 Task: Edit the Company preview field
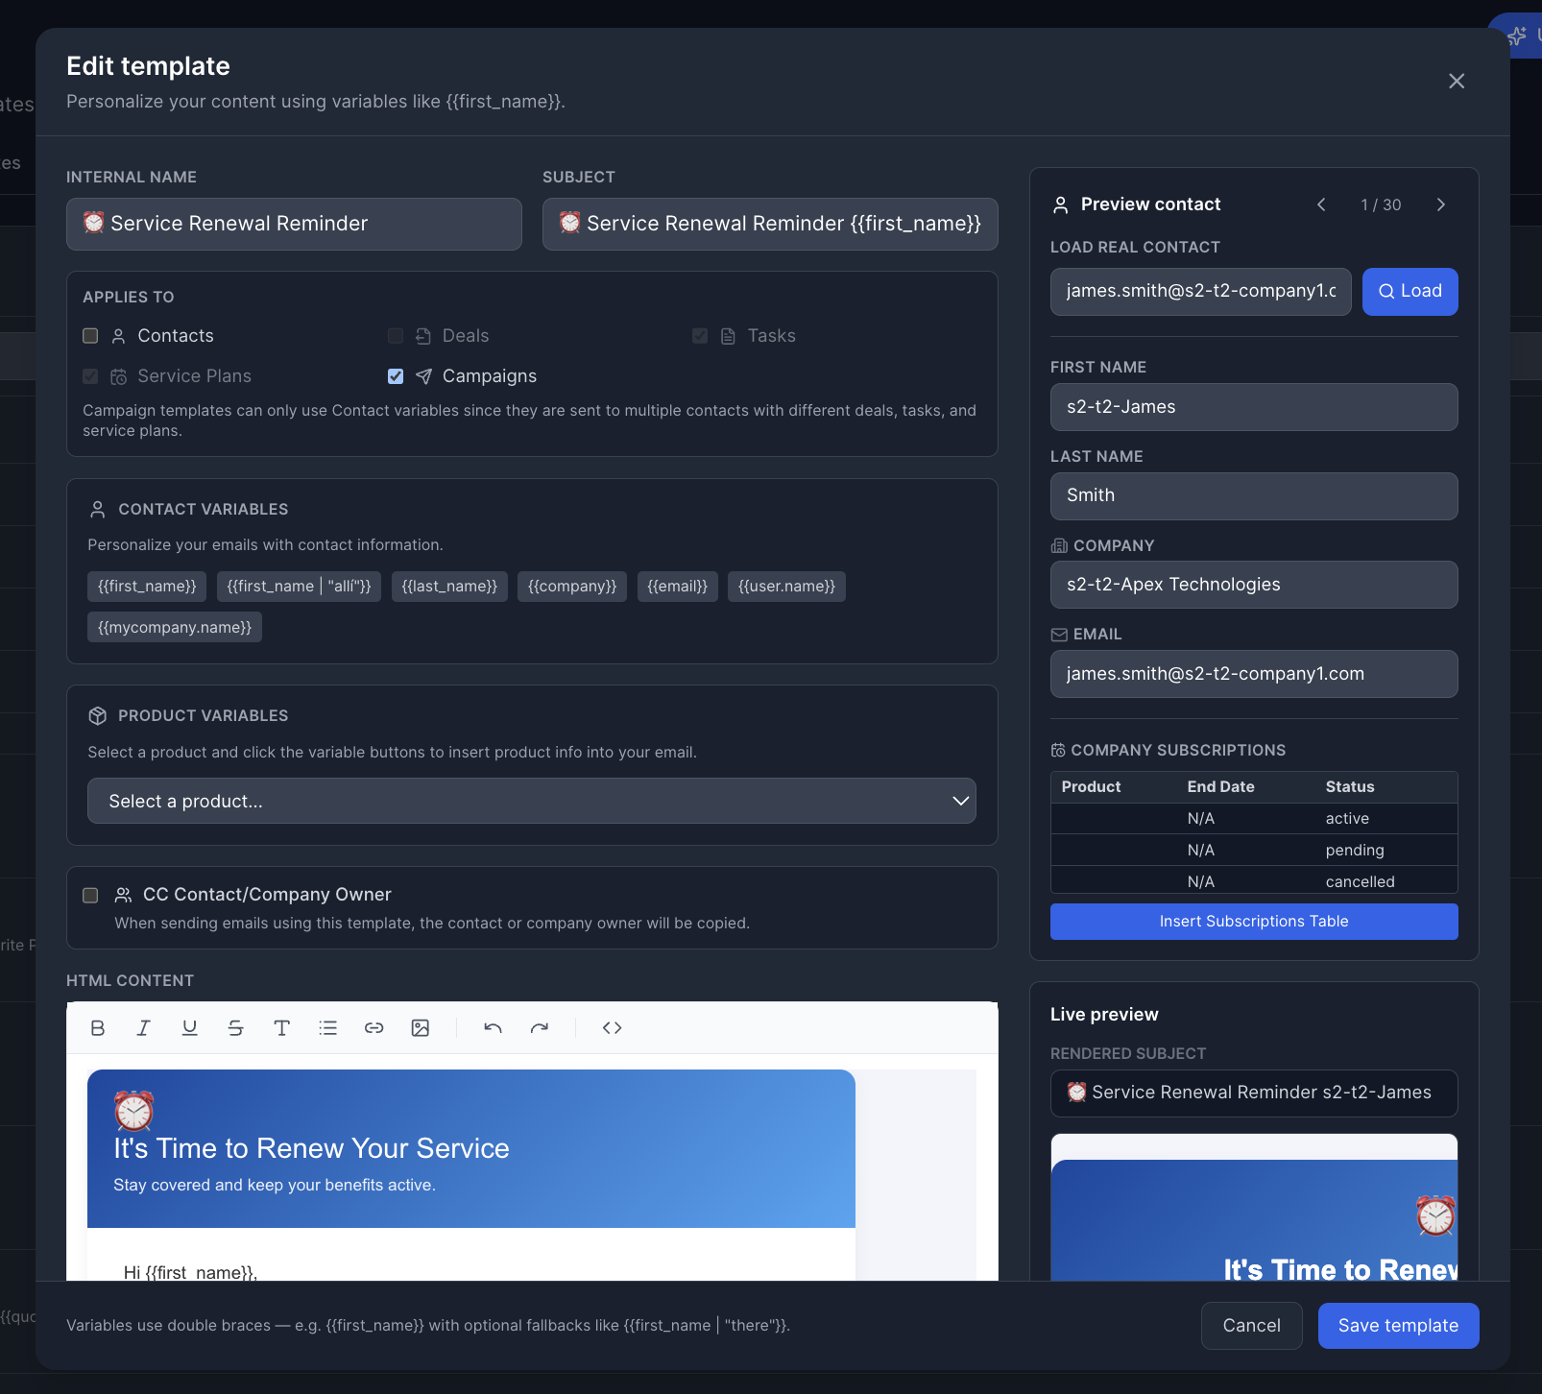tap(1254, 585)
